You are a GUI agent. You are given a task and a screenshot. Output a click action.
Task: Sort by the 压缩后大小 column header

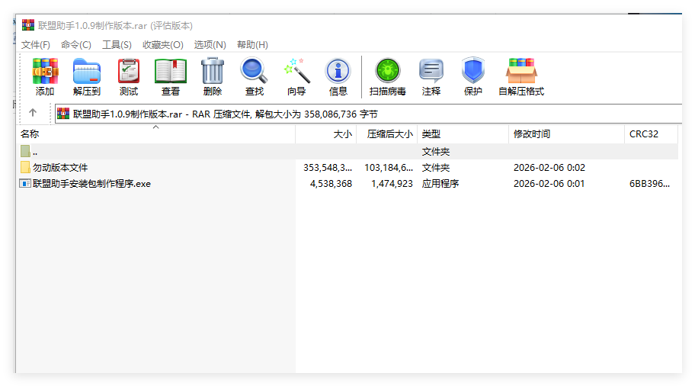coord(386,134)
